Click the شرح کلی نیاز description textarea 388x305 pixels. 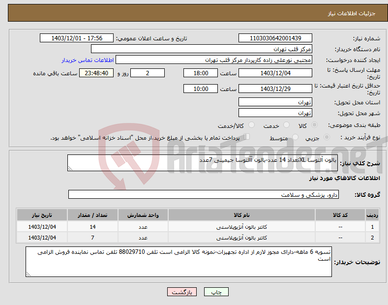click(203, 163)
